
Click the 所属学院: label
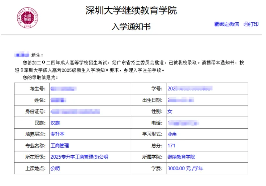pos(153,157)
